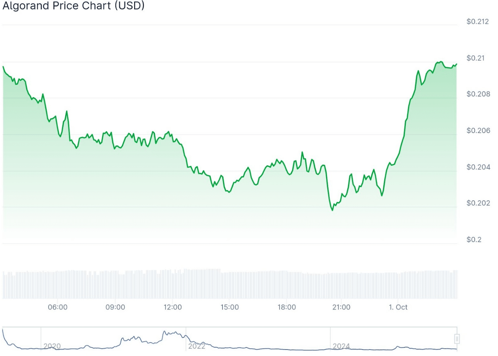This screenshot has height=356, width=498.
Task: Select the 12:00 time axis label
Action: 173,307
